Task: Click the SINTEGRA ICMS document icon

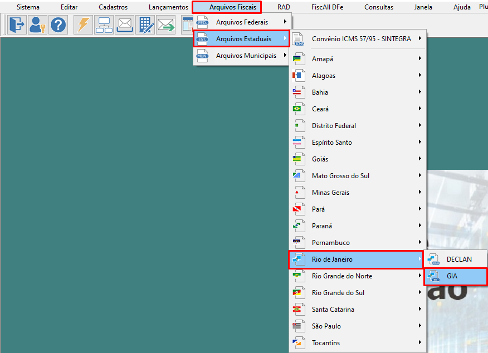Action: click(299, 39)
